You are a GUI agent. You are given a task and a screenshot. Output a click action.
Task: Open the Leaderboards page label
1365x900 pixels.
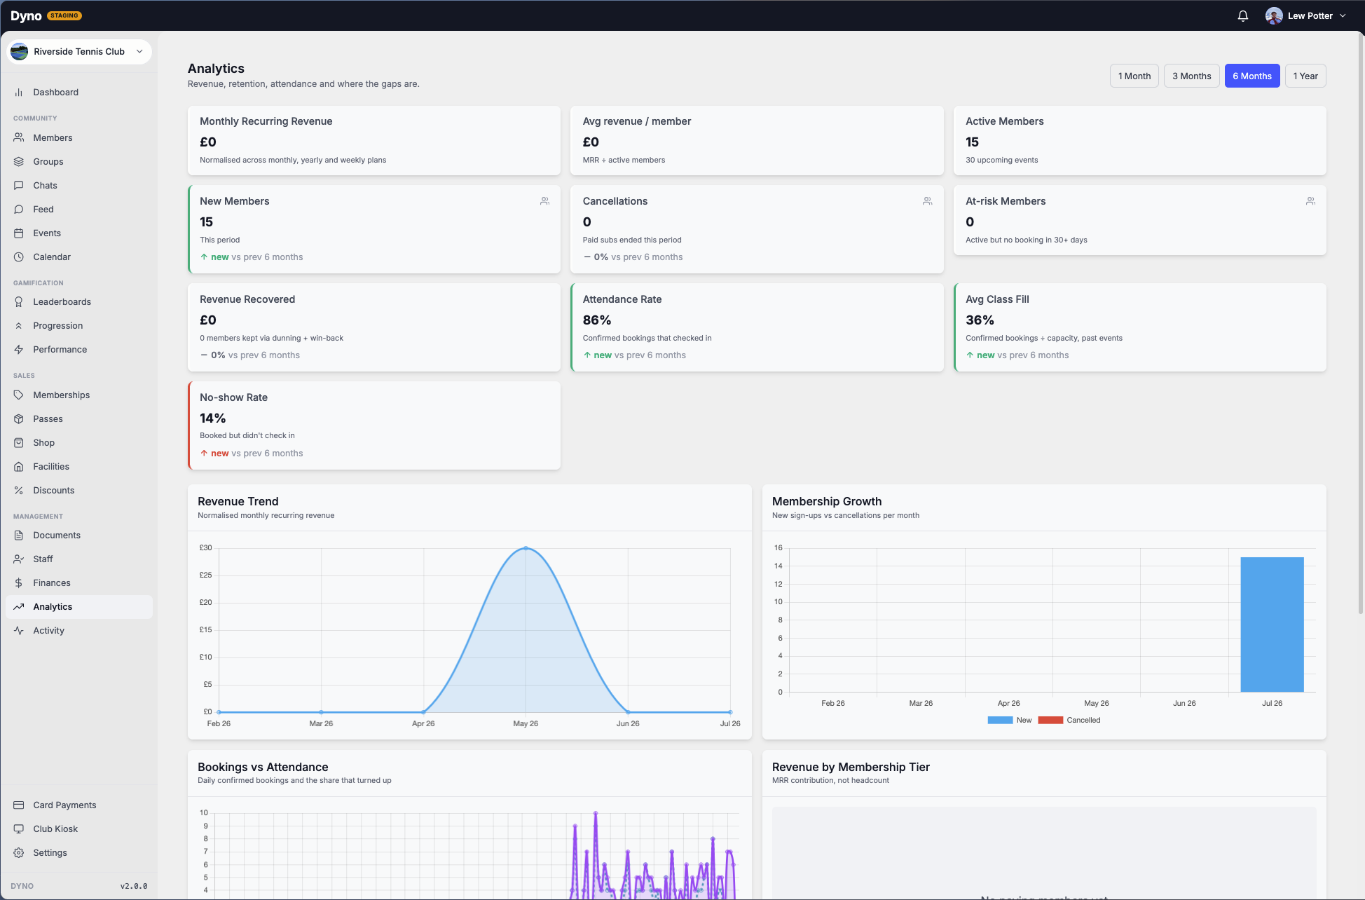[62, 302]
